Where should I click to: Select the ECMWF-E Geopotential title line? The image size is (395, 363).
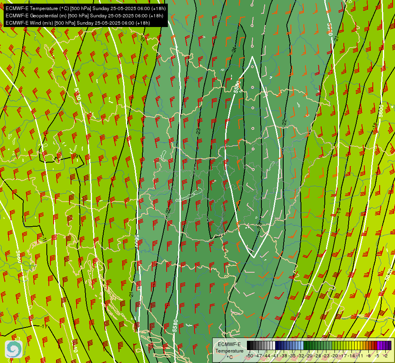(84, 16)
